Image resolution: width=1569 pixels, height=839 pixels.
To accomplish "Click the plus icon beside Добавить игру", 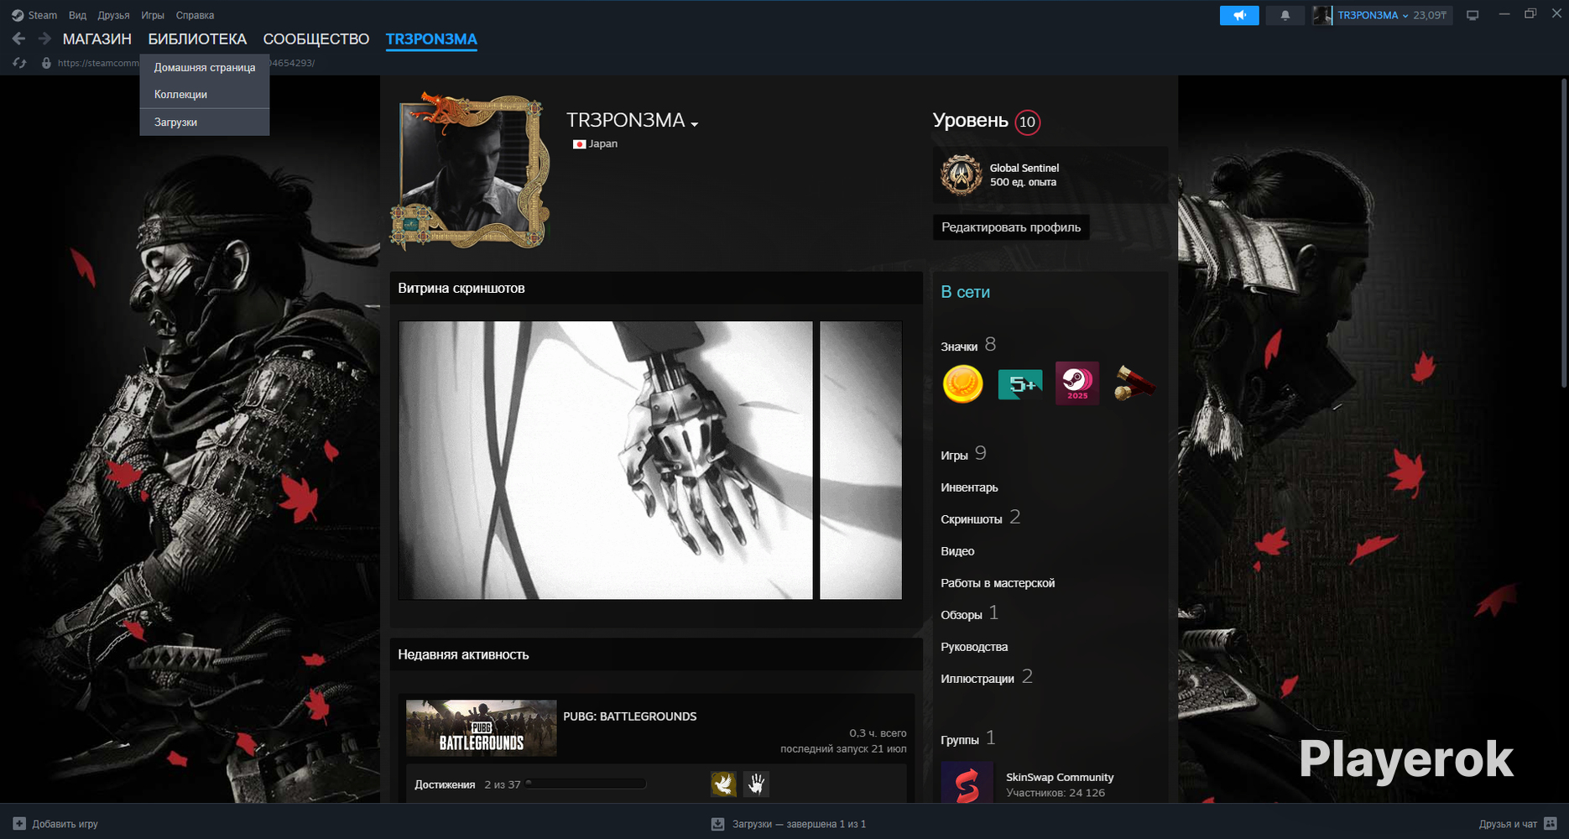I will click(19, 824).
